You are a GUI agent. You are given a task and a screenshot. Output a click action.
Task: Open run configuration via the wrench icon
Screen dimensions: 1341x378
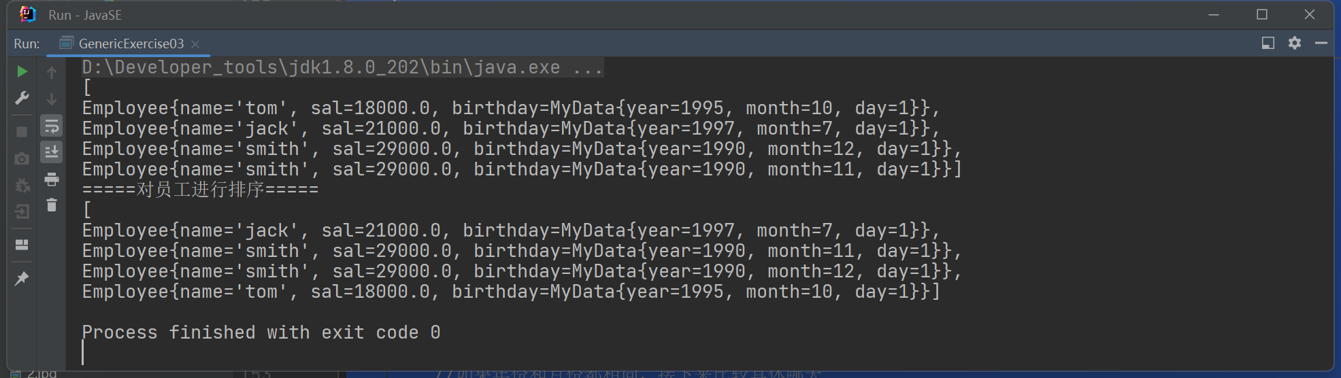[x=22, y=99]
